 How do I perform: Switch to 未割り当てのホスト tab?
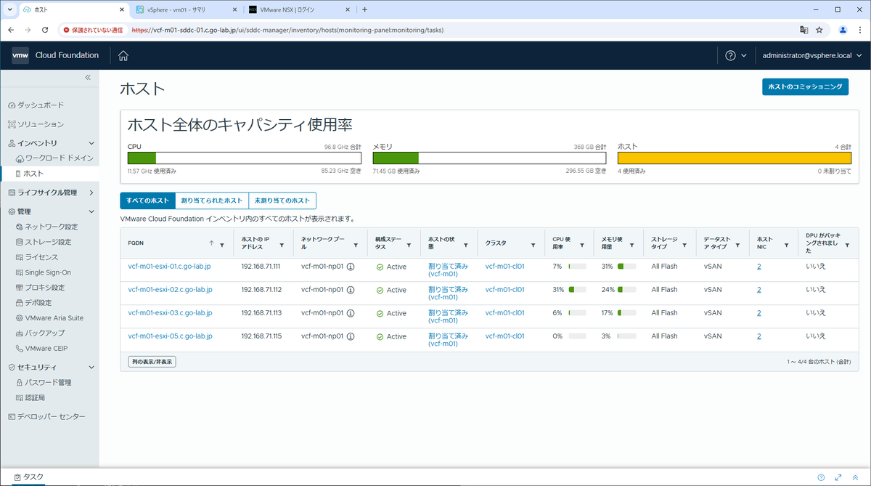[282, 201]
